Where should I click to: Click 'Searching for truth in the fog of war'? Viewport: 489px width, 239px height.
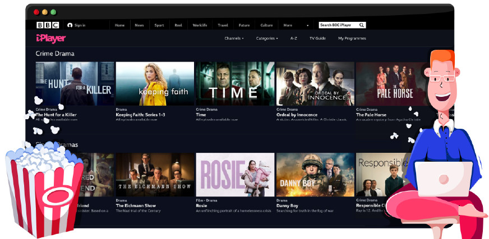[x=305, y=210]
